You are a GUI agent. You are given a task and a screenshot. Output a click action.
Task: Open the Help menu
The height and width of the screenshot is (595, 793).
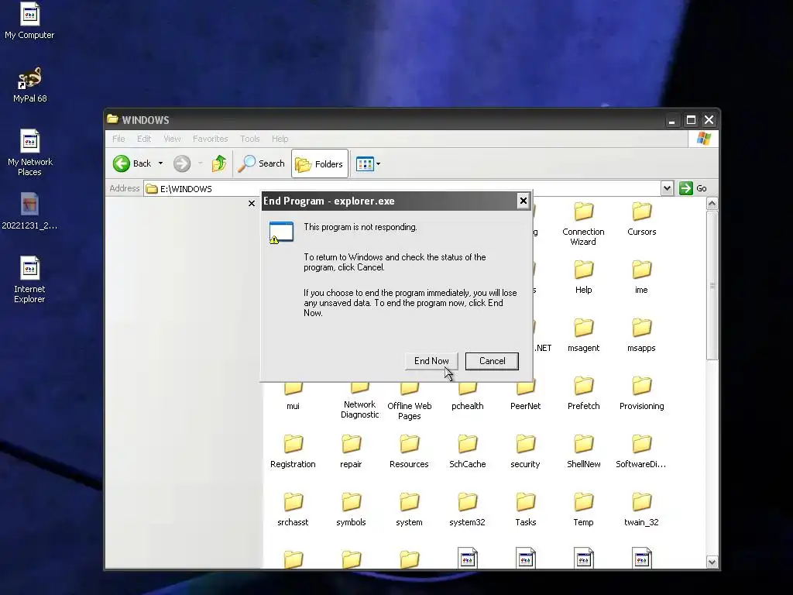tap(280, 139)
